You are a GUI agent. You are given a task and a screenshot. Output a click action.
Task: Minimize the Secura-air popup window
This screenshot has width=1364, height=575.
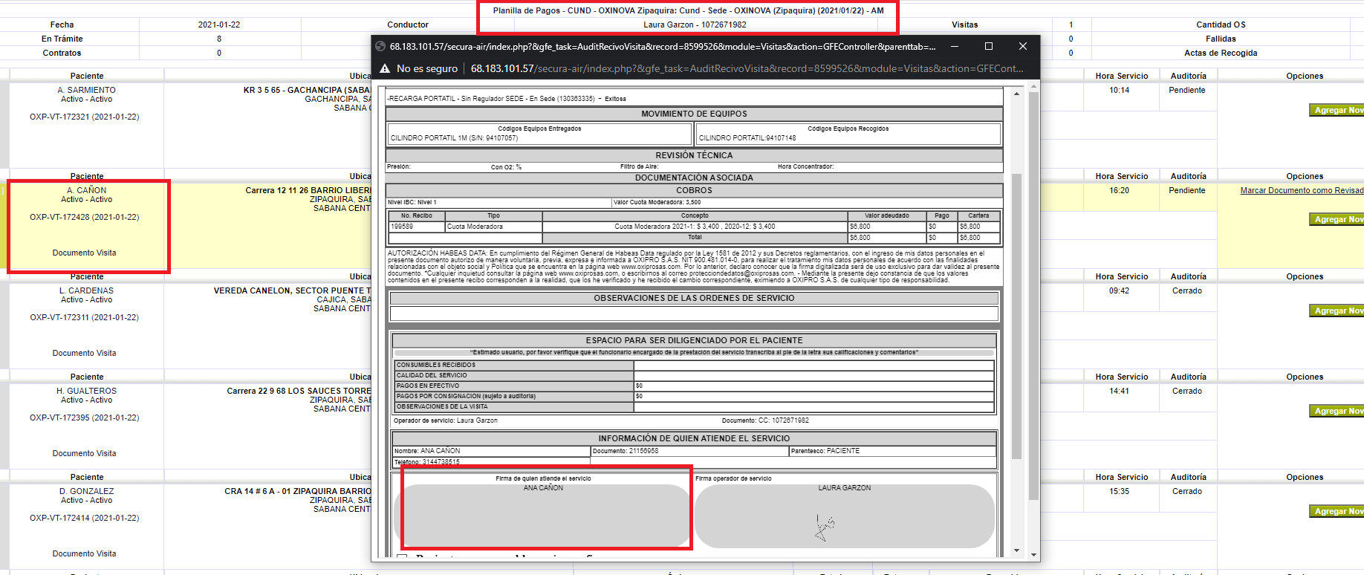(955, 46)
